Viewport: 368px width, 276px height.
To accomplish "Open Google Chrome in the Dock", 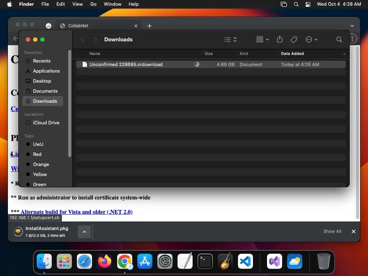I will tap(125, 261).
